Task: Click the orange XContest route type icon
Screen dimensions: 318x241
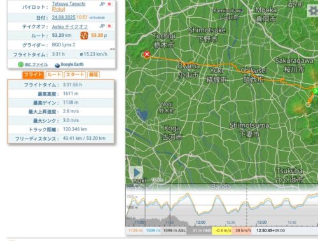Action: pyautogui.click(x=84, y=36)
